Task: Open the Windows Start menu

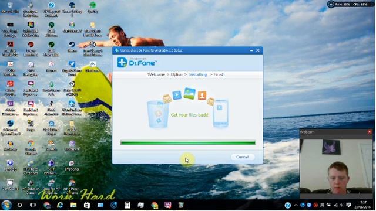Action: [x=6, y=205]
